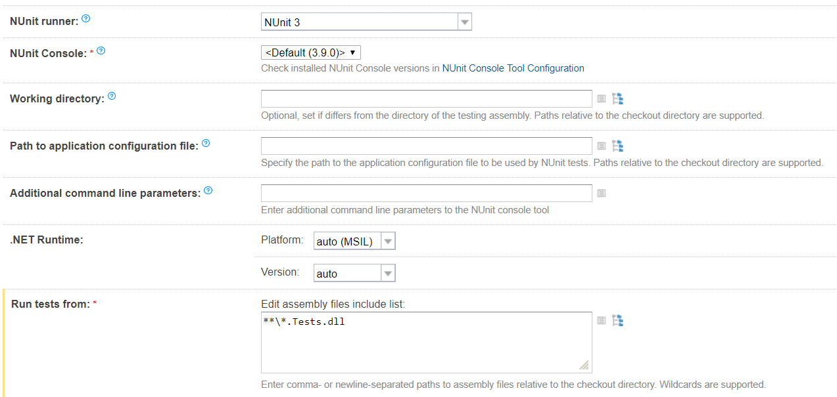
Task: Click parameter list icon beside configuration file path
Action: [x=601, y=146]
